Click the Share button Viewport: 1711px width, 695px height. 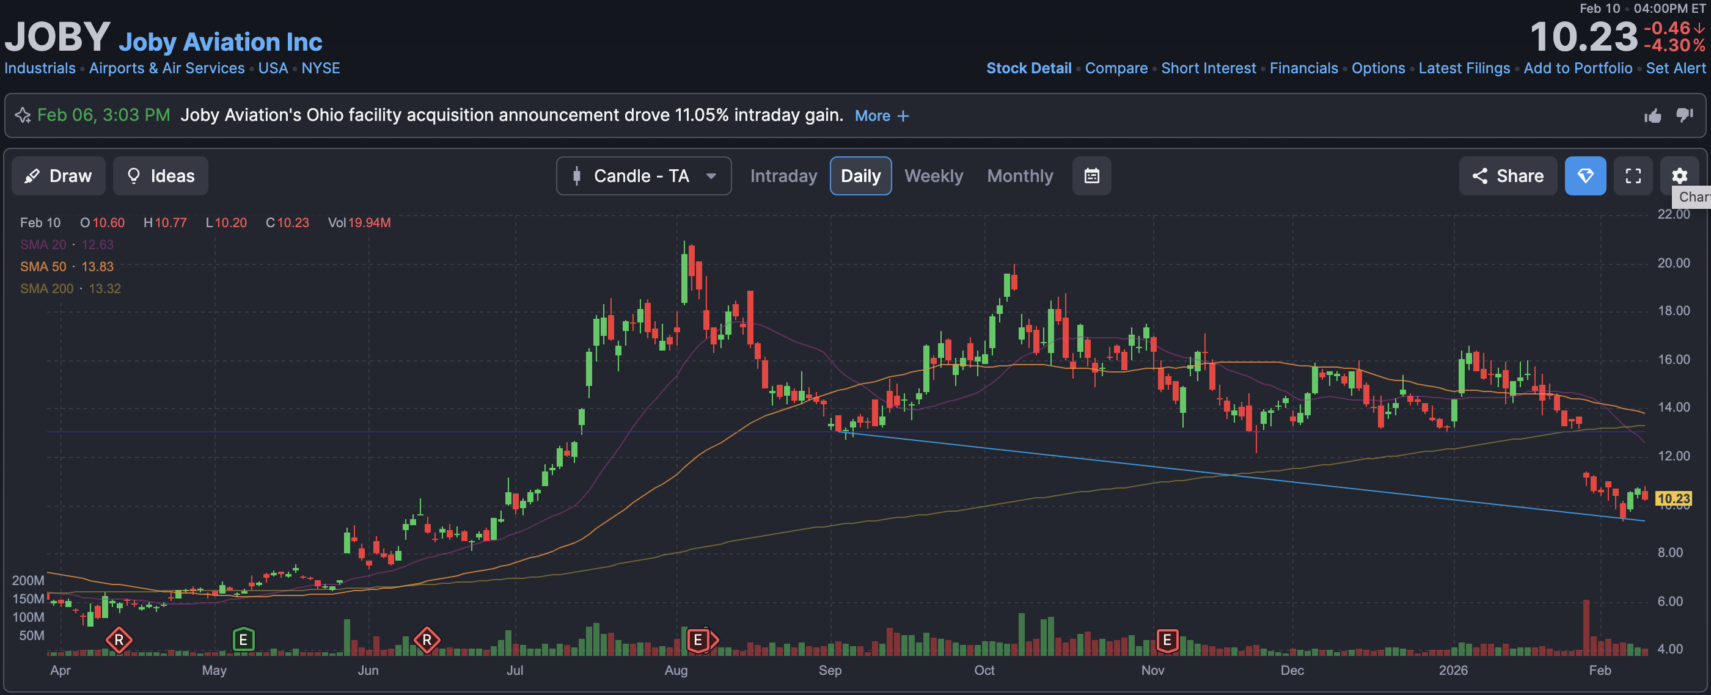pyautogui.click(x=1507, y=176)
